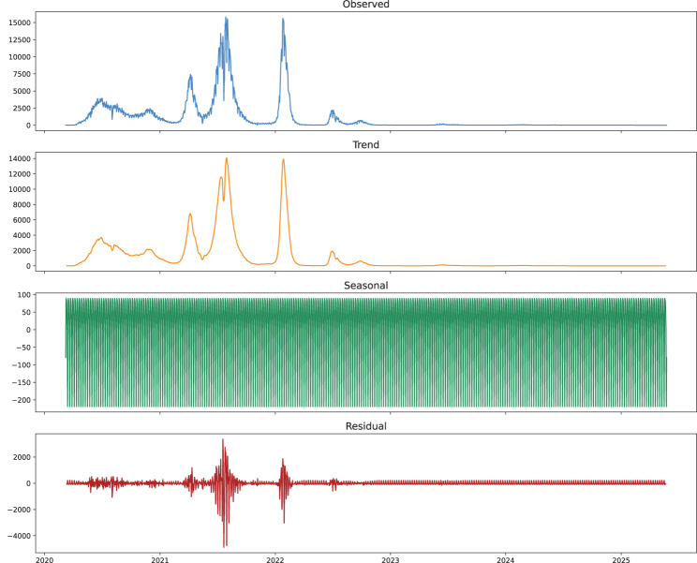This screenshot has height=563, width=697.
Task: Click the 2025 x-axis tick label
Action: tap(621, 559)
